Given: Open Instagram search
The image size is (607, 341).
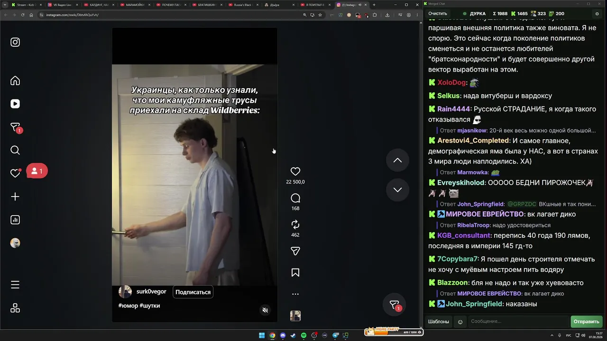Looking at the screenshot, I should 15,150.
